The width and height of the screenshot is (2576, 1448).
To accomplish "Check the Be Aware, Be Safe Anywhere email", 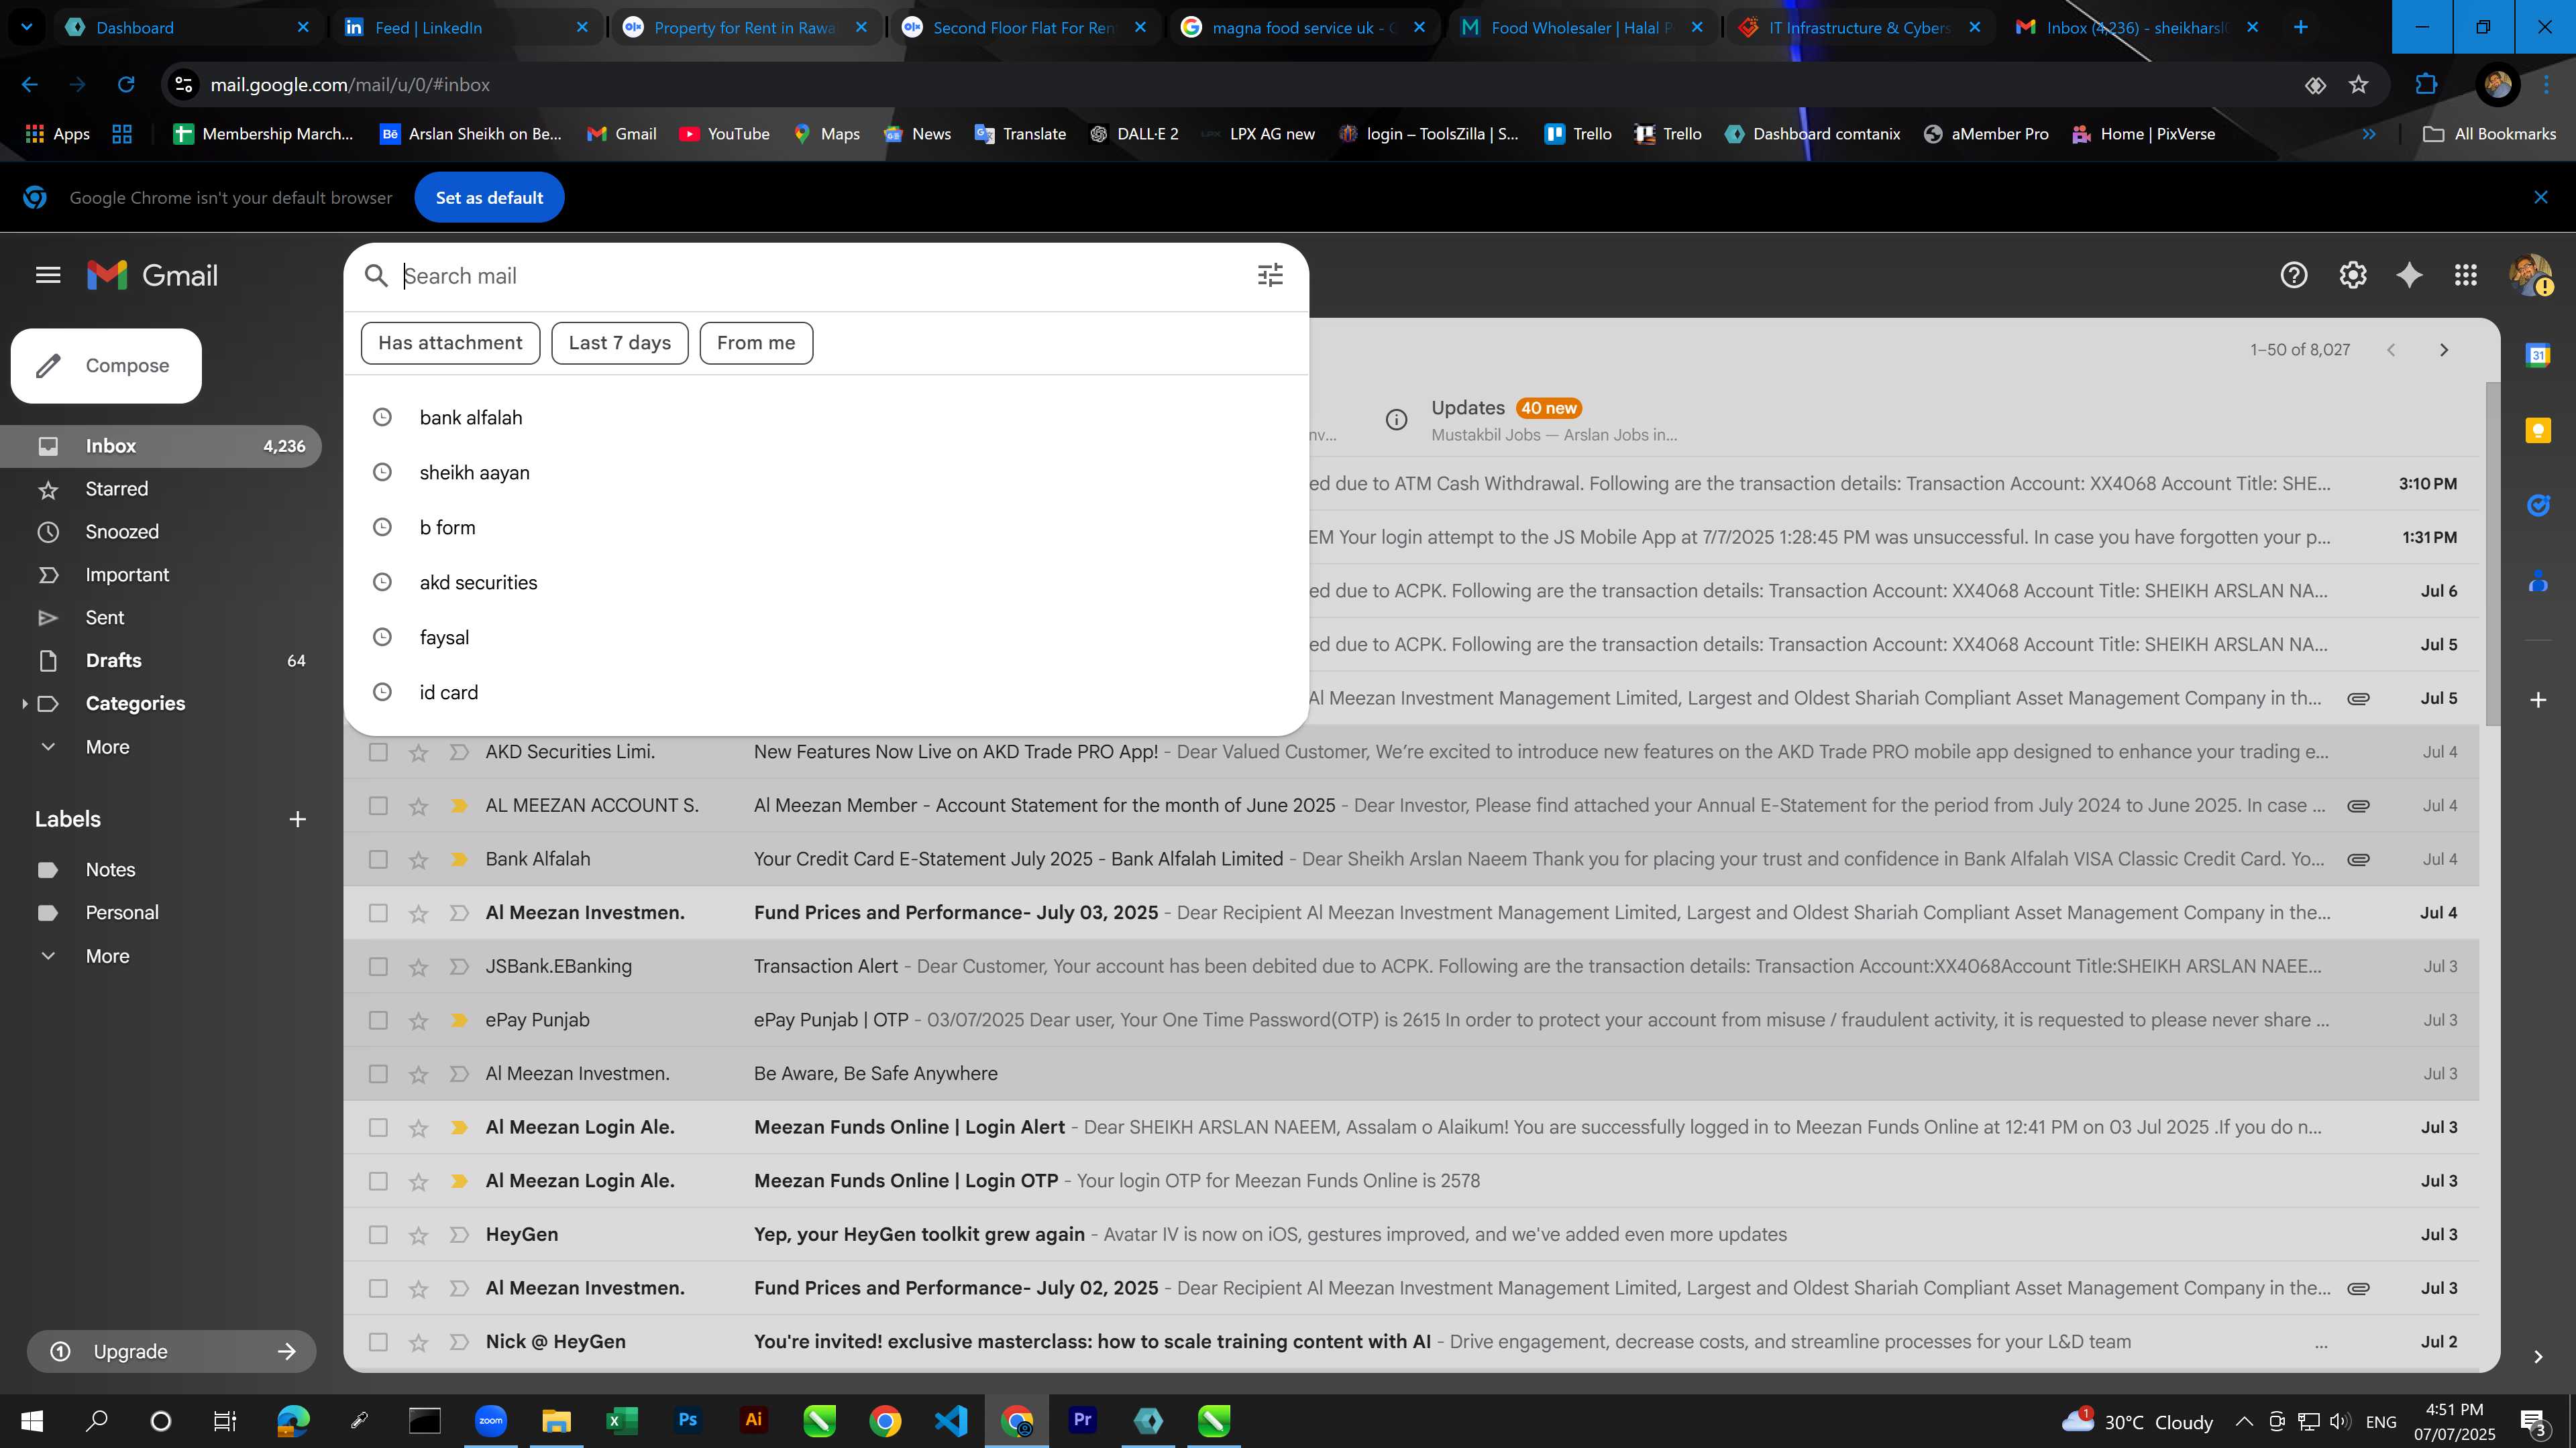I will pyautogui.click(x=378, y=1073).
